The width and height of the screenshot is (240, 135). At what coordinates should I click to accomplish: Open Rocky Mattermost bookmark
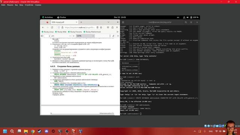92,32
